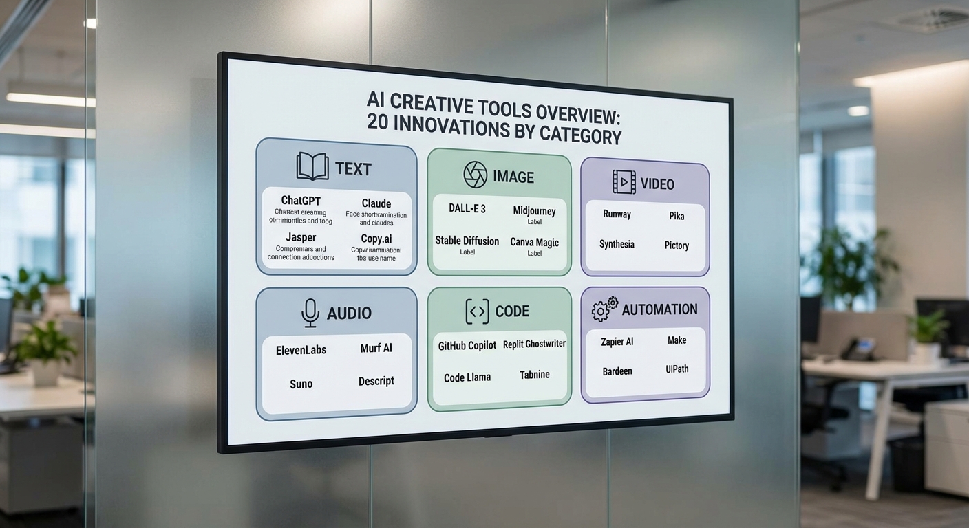Click the code brackets icon beside CODE
This screenshot has width=969, height=528.
477,311
